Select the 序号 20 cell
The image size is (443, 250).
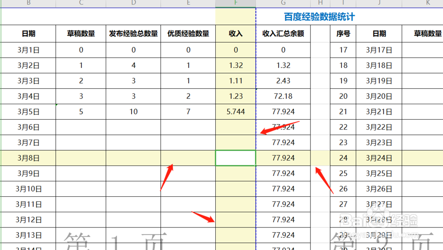(x=343, y=97)
